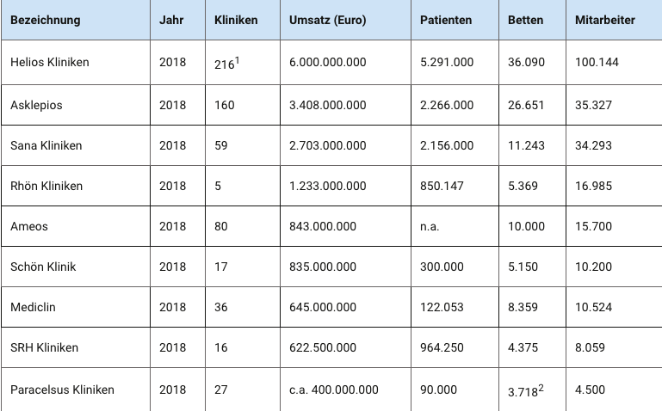Click the Helios revenue value 6.000.000.000

pyautogui.click(x=328, y=63)
